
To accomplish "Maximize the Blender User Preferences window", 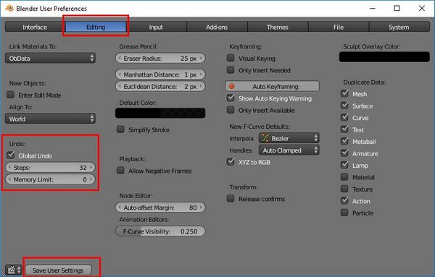I will [x=397, y=8].
